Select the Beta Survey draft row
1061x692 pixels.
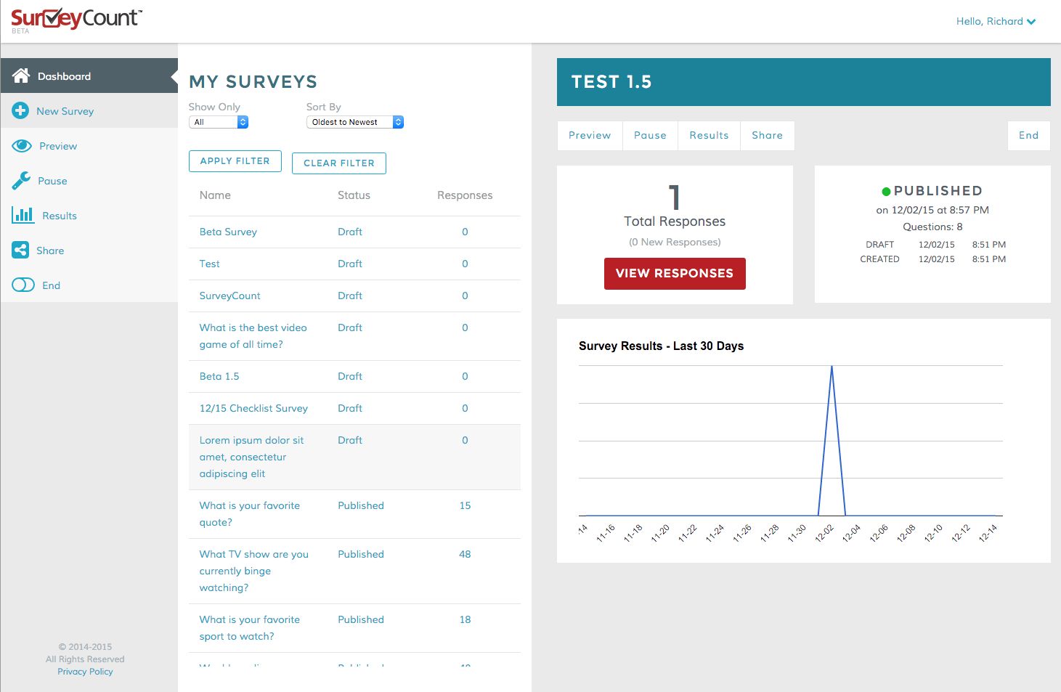point(227,232)
